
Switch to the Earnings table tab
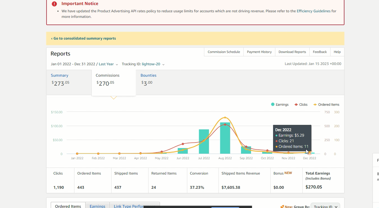98,206
